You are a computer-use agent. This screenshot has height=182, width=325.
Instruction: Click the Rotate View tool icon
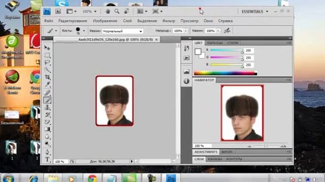pos(126,11)
